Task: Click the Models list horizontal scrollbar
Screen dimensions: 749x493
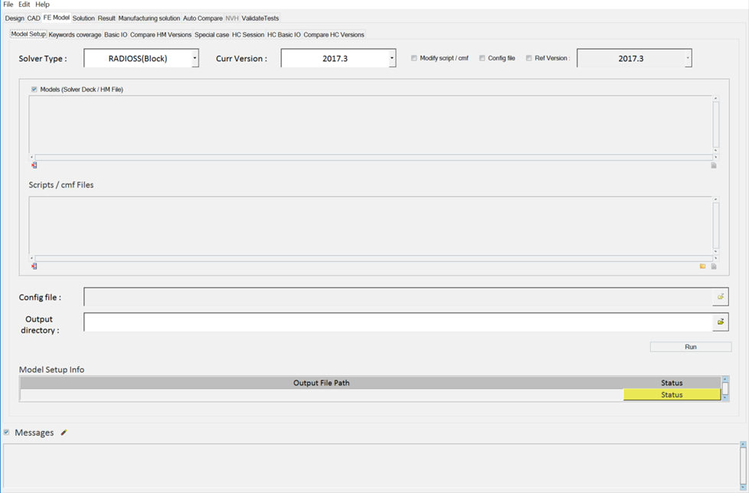Action: pyautogui.click(x=374, y=157)
